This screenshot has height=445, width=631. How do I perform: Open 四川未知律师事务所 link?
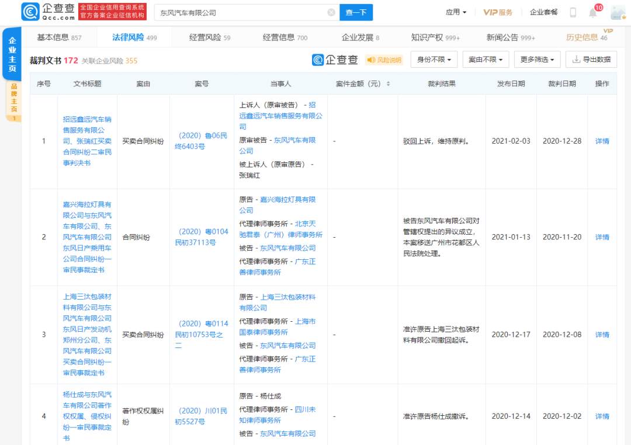(x=278, y=415)
